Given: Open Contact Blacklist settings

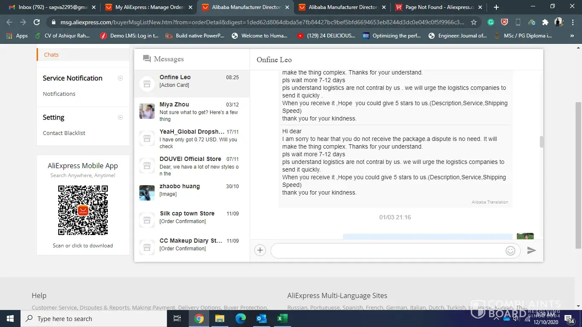Looking at the screenshot, I should coord(64,133).
